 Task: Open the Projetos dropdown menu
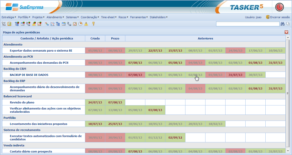point(38,17)
